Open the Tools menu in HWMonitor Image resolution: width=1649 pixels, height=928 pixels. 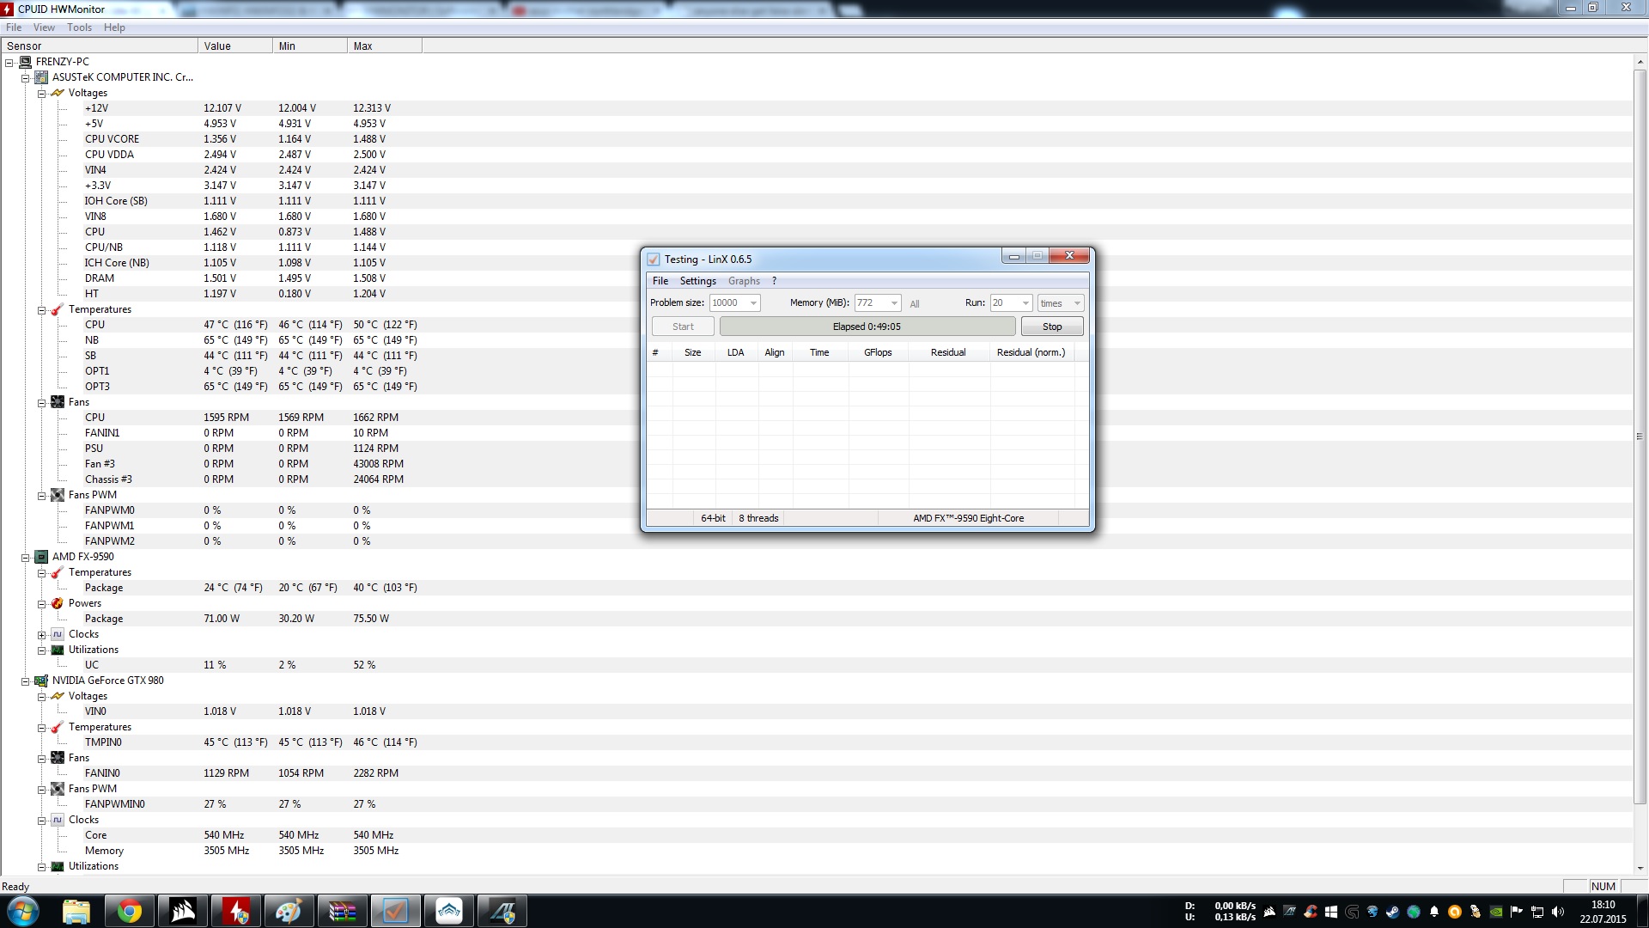pos(79,27)
